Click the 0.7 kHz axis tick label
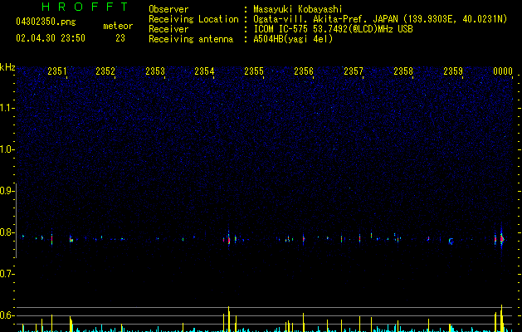The width and height of the screenshot is (522, 332). pyautogui.click(x=7, y=274)
